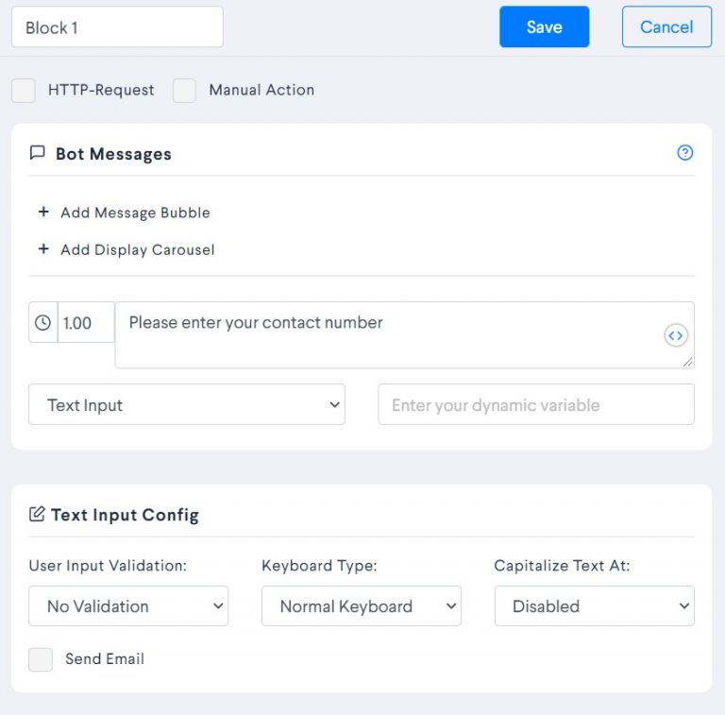The image size is (725, 715).
Task: Toggle the Manual Action checkbox
Action: tap(184, 90)
